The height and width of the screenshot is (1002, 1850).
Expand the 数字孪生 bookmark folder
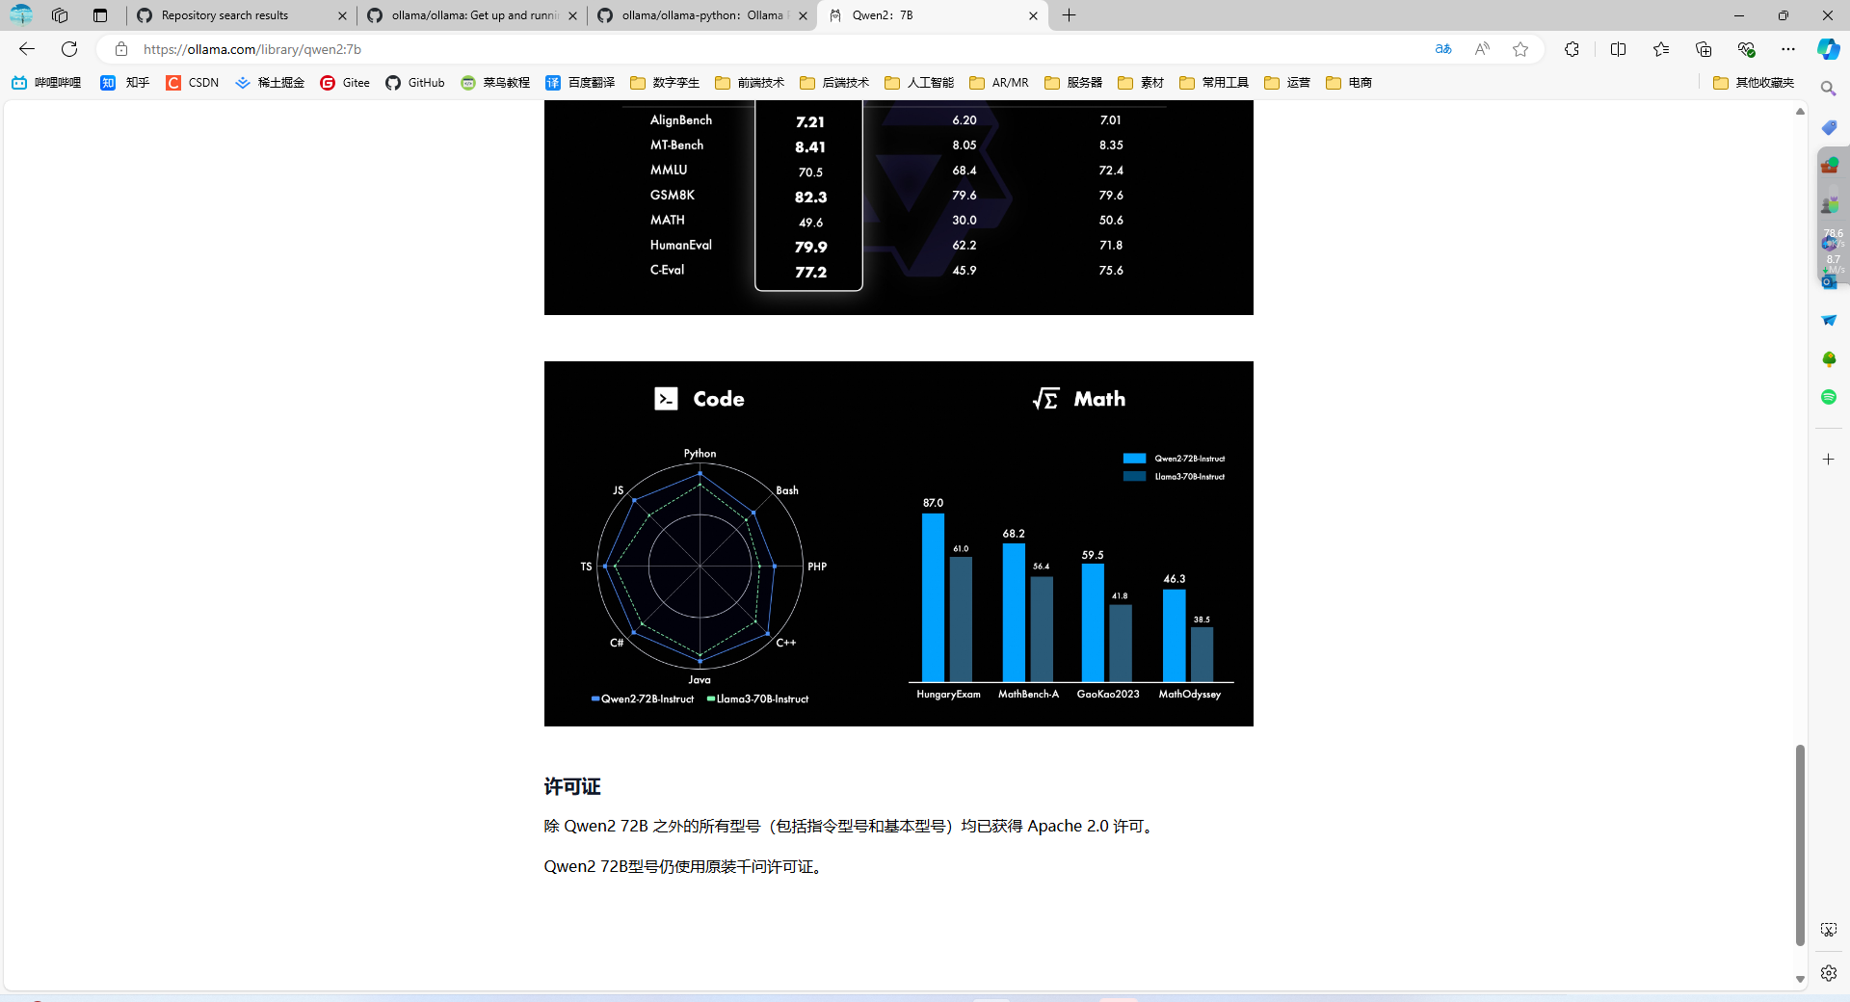tap(665, 83)
